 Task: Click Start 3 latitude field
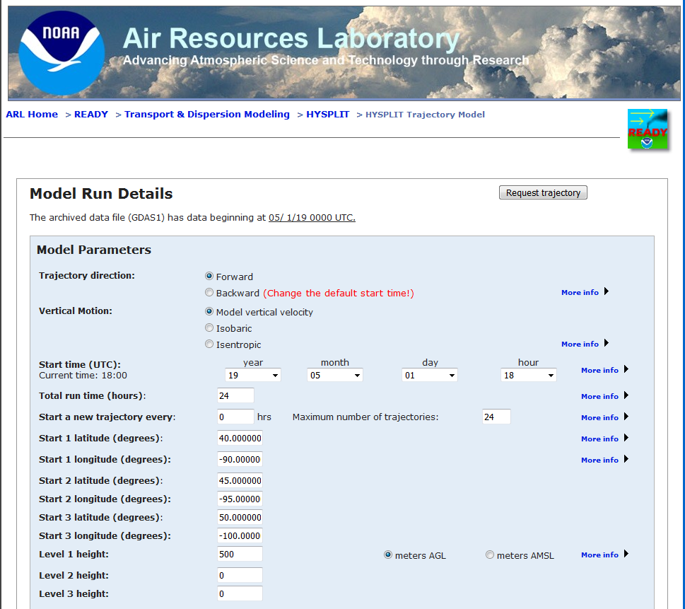click(x=240, y=517)
